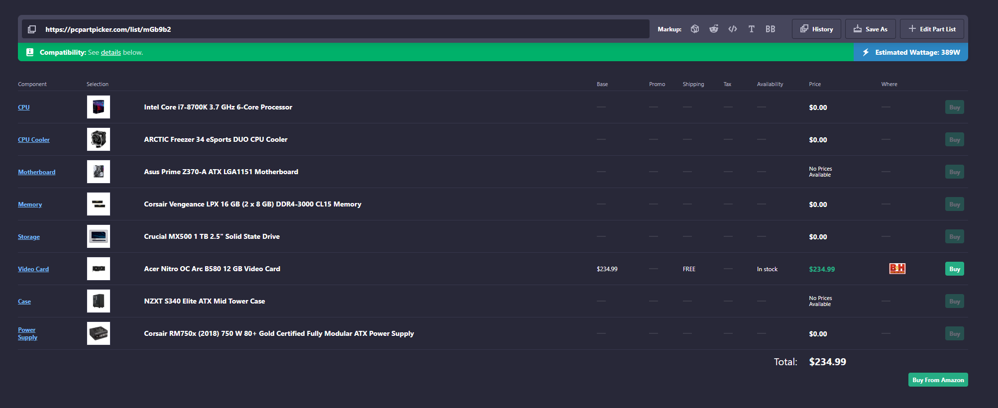Click No Prices Available in the Case row
Image resolution: width=998 pixels, height=408 pixels.
pyautogui.click(x=820, y=301)
